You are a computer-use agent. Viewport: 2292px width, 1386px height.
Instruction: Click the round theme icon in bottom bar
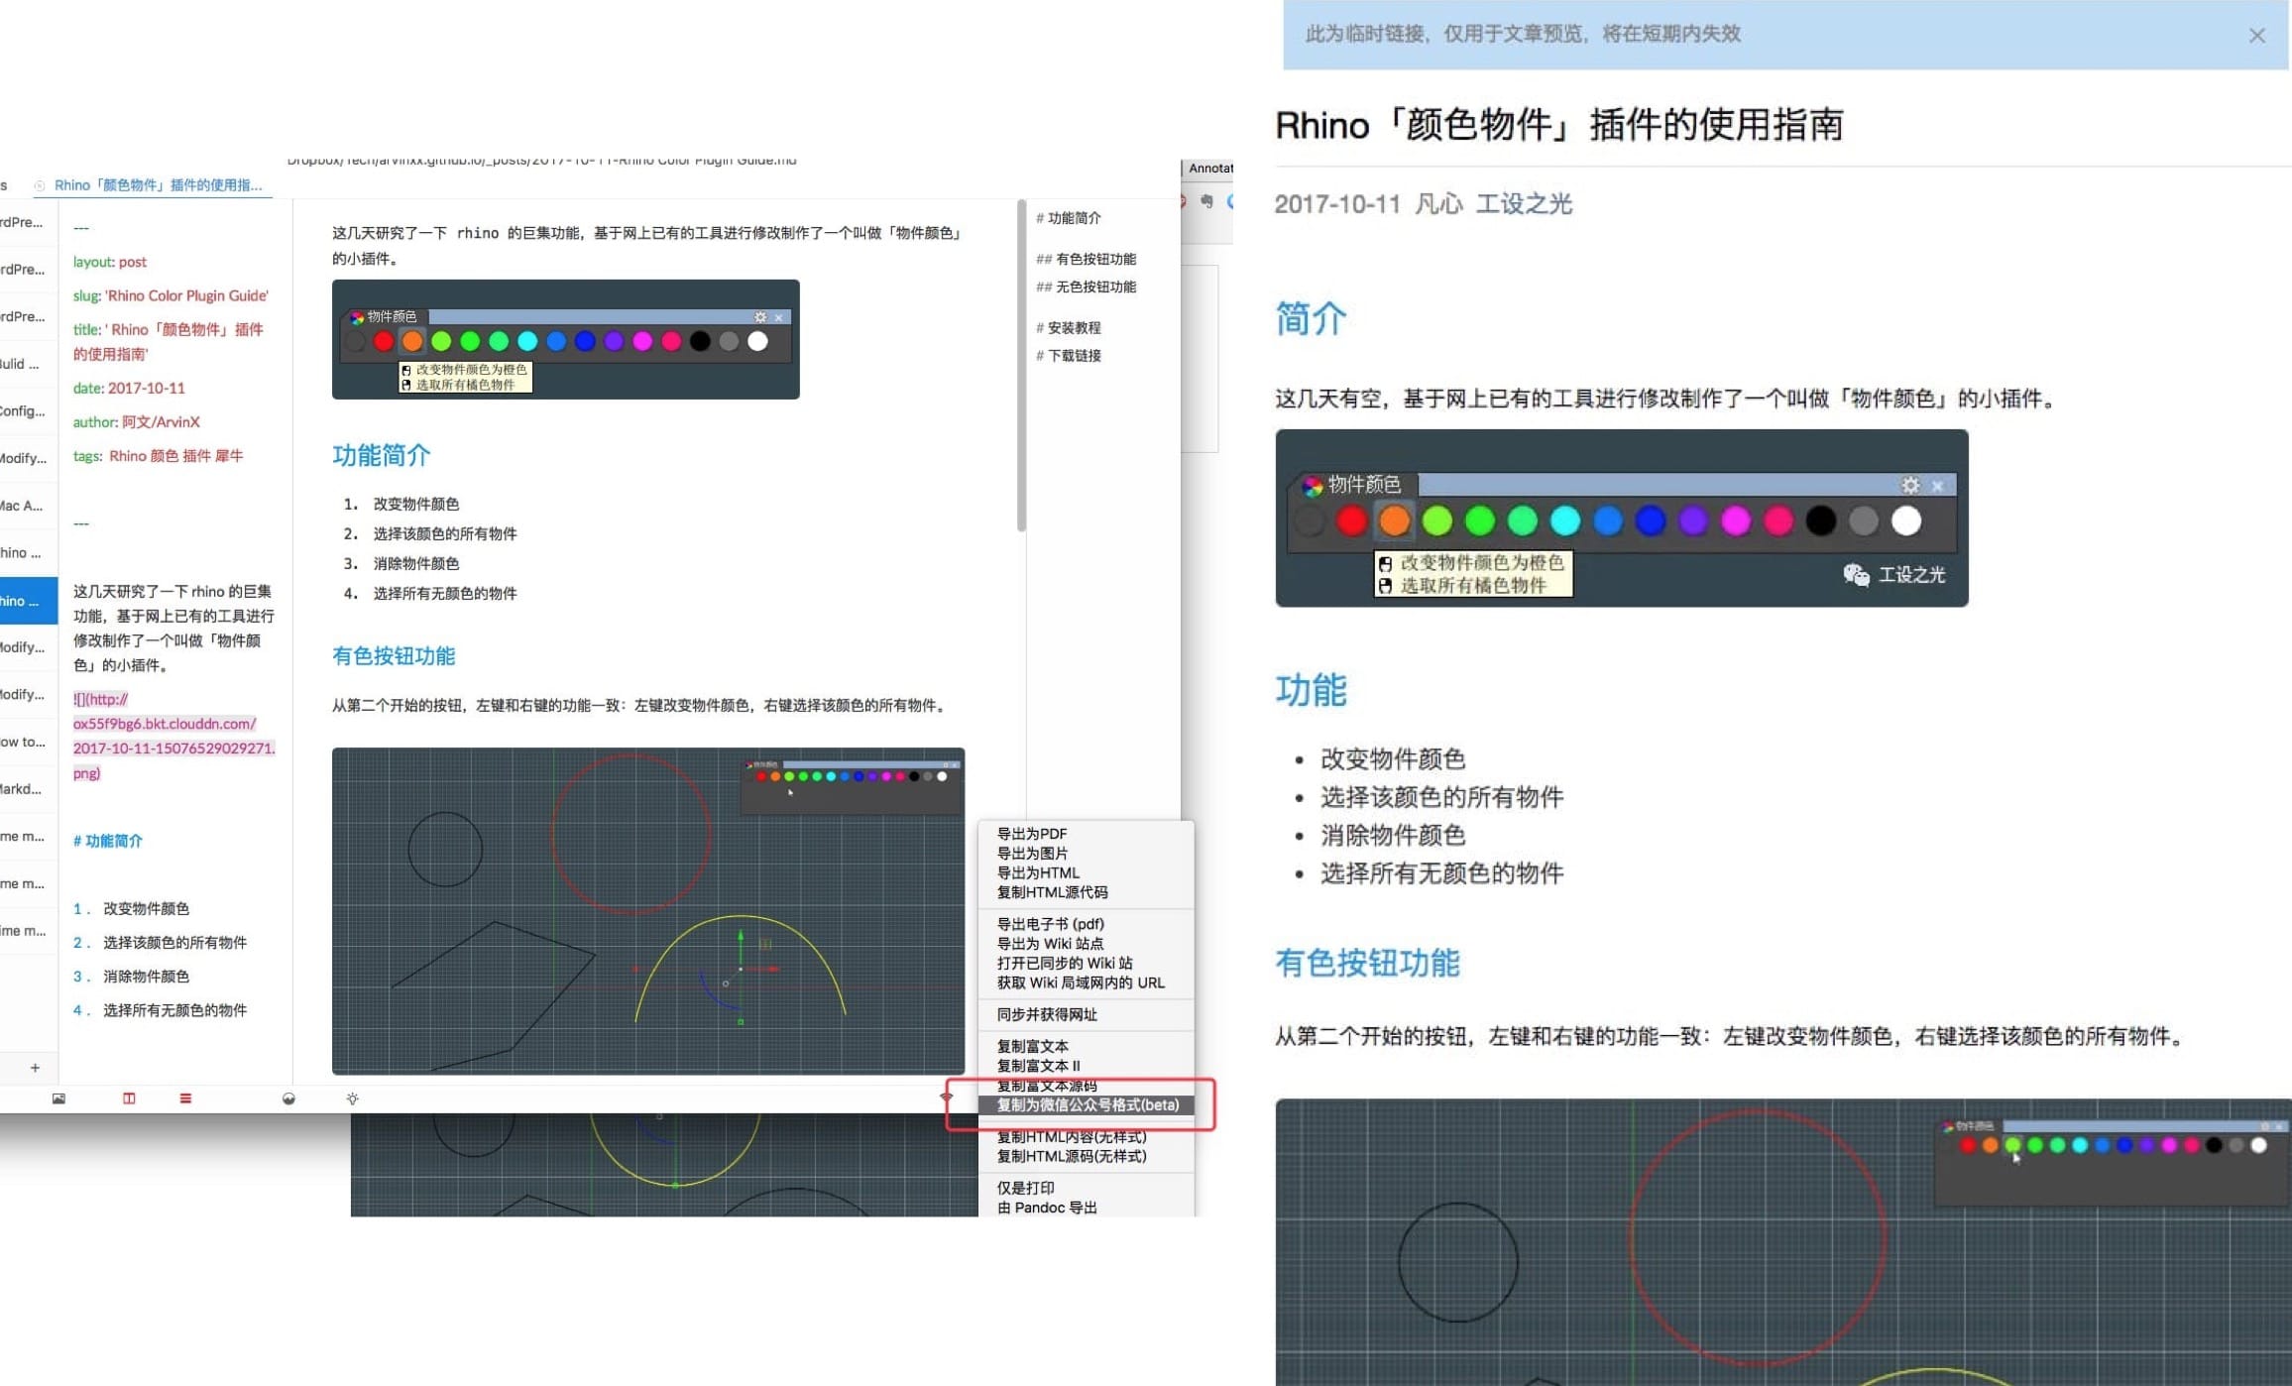click(x=288, y=1098)
